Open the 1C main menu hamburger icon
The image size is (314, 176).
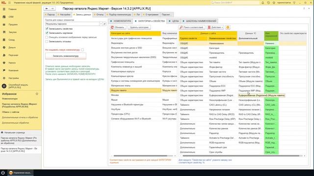(x=9, y=2)
